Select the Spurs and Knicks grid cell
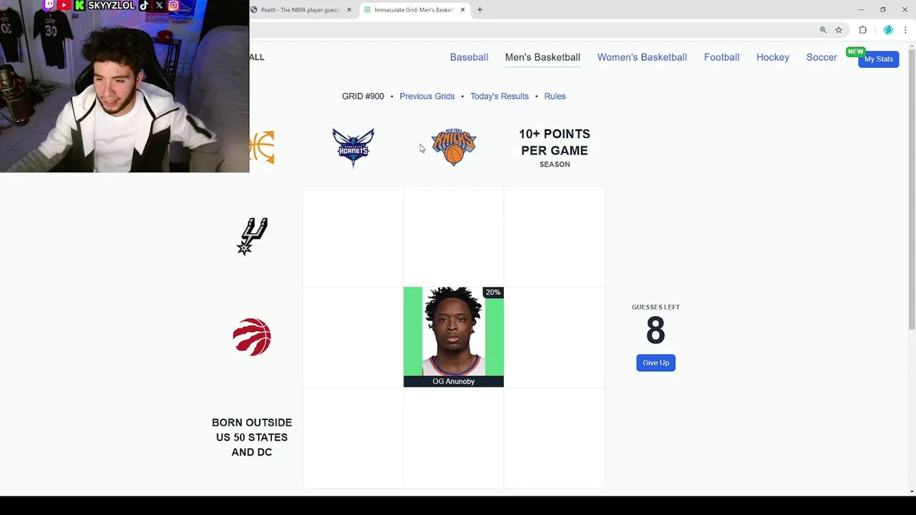The image size is (916, 515). point(454,236)
